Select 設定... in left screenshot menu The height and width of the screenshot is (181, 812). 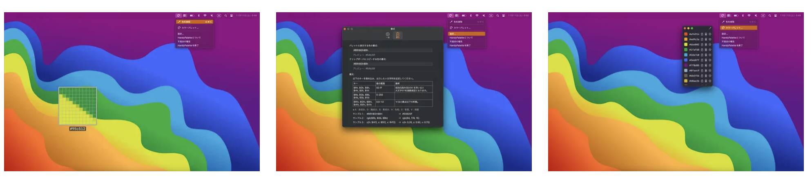click(x=194, y=34)
